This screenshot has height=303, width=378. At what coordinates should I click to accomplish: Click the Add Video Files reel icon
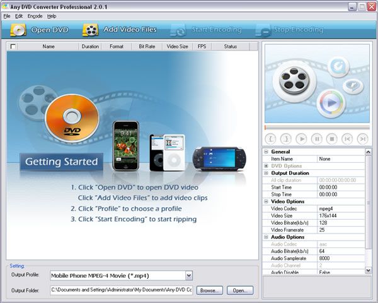coord(91,30)
